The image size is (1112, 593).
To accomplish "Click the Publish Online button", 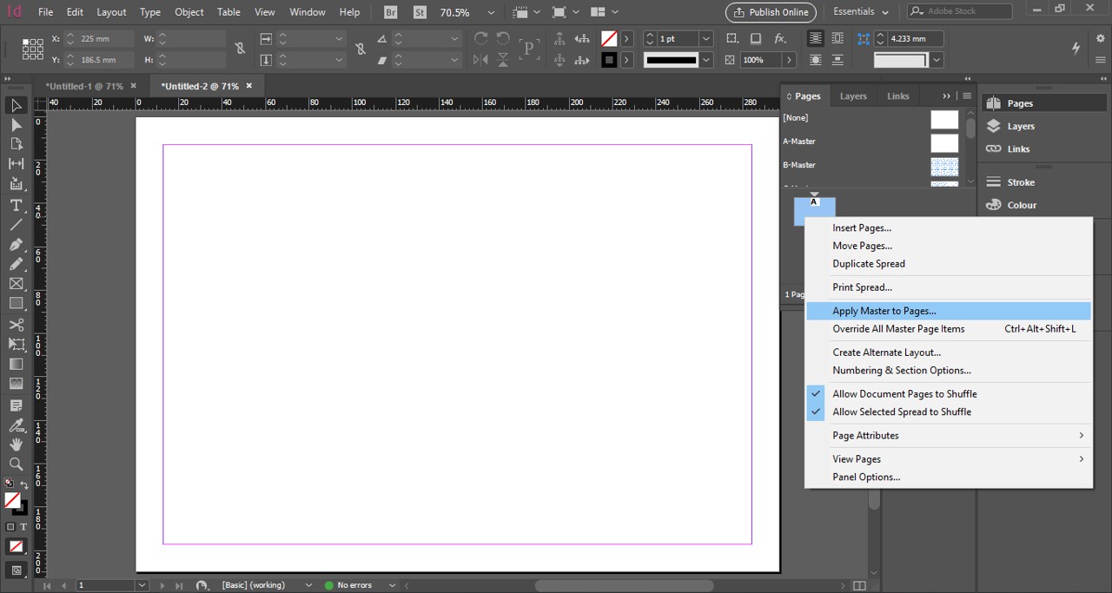I will pyautogui.click(x=771, y=12).
